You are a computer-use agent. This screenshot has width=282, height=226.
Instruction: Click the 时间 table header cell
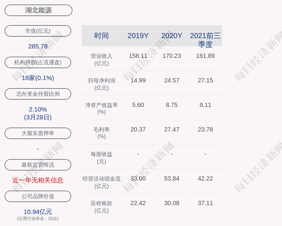click(102, 36)
